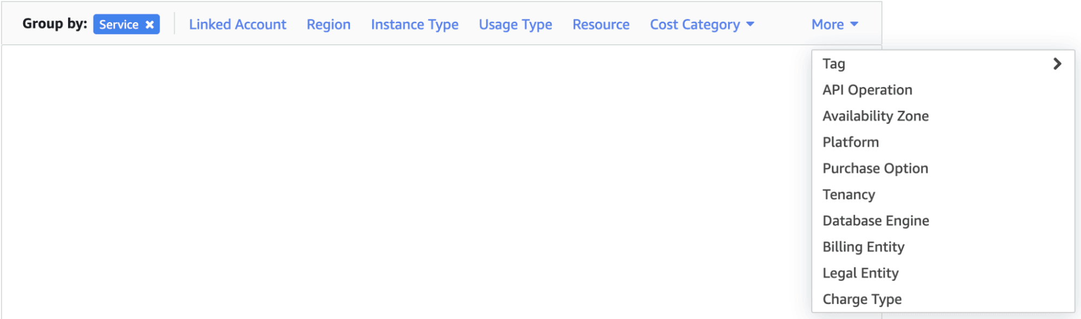Group costs by Resource
Image resolution: width=1081 pixels, height=319 pixels.
pos(600,24)
